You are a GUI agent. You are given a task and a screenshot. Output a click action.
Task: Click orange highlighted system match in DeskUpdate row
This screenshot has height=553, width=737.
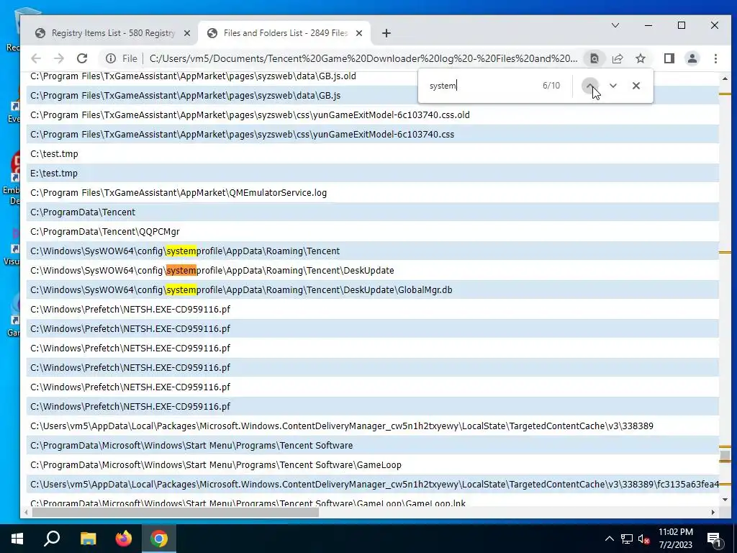click(x=181, y=271)
